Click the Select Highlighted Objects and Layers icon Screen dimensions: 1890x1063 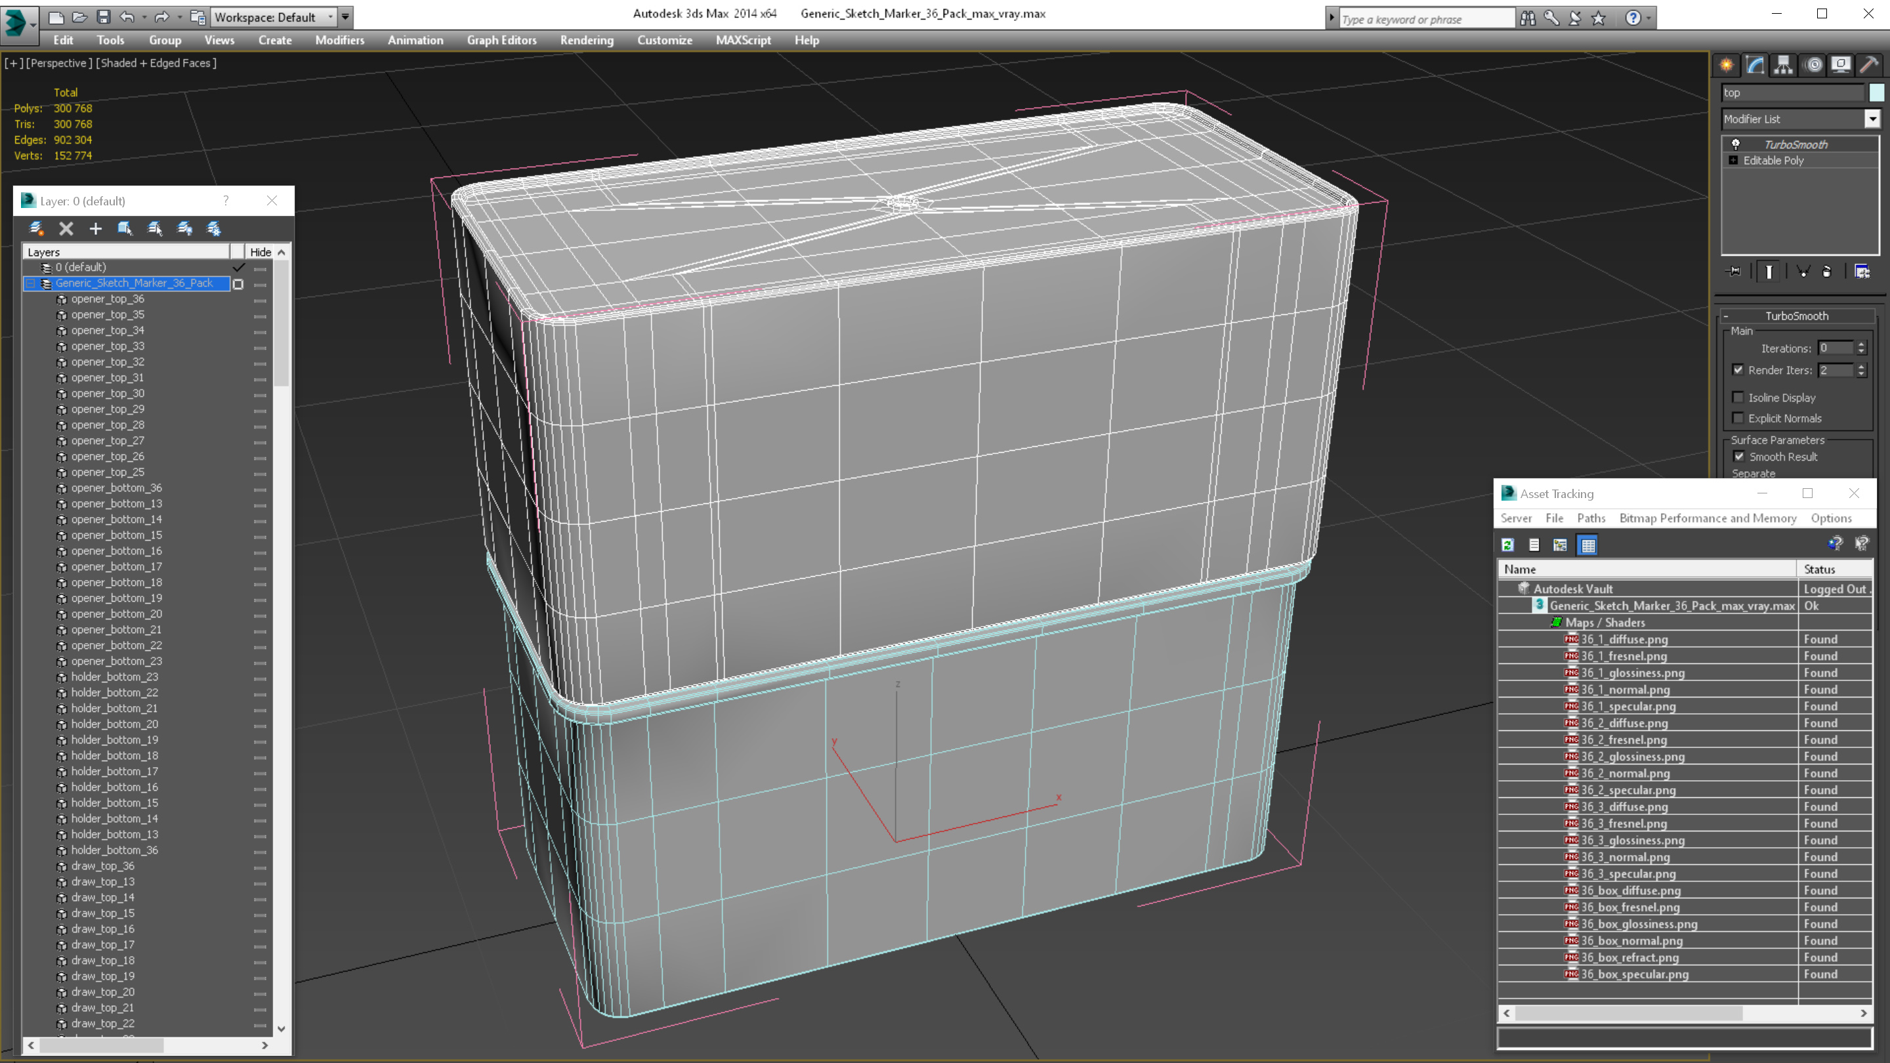pyautogui.click(x=125, y=229)
